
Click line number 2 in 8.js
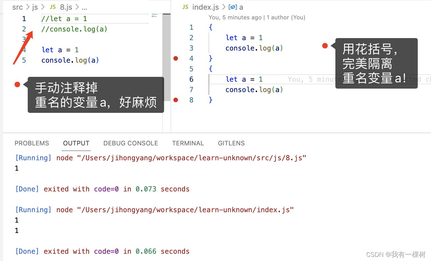click(24, 29)
